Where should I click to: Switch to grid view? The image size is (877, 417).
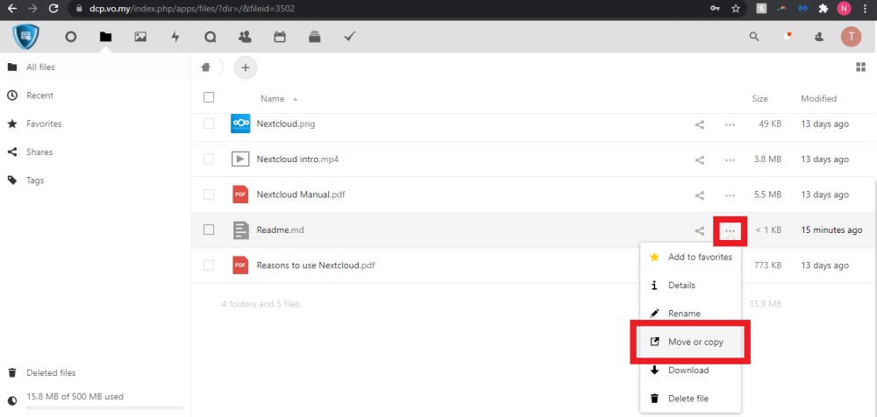tap(860, 67)
